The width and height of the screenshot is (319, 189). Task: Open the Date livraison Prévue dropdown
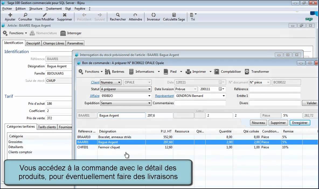click(x=186, y=89)
